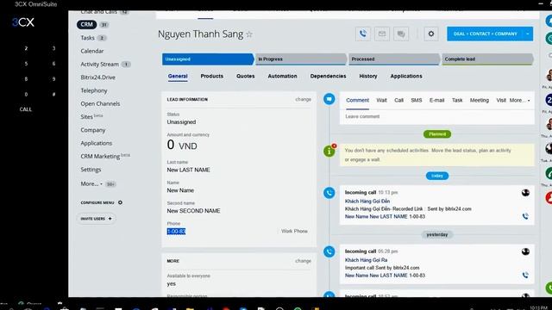The image size is (552, 310).
Task: Expand the More activities dropdown
Action: tap(519, 101)
